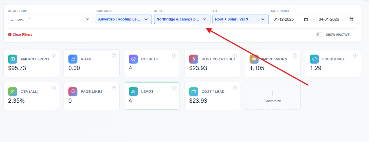Add a metric with Customize button

[x=273, y=96]
